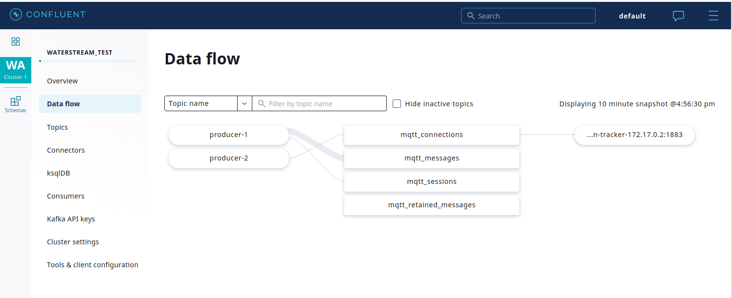Screen dimensions: 732x298
Task: Toggle Hide inactive topics checkbox
Action: point(397,103)
